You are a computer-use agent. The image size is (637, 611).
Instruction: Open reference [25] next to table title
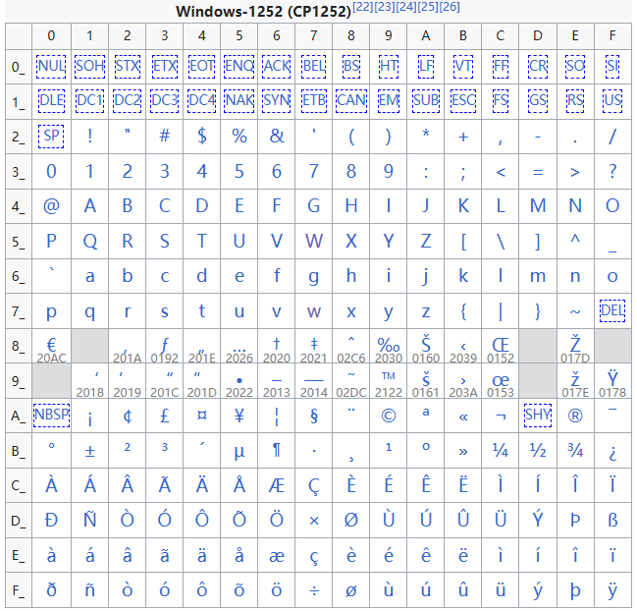click(428, 7)
